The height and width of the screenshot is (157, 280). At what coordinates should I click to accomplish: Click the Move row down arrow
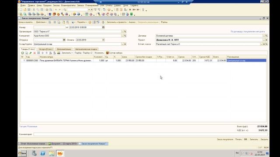coord(47,53)
